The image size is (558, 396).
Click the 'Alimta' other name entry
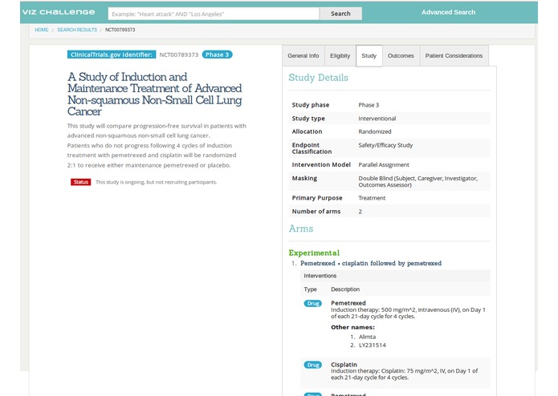(367, 337)
